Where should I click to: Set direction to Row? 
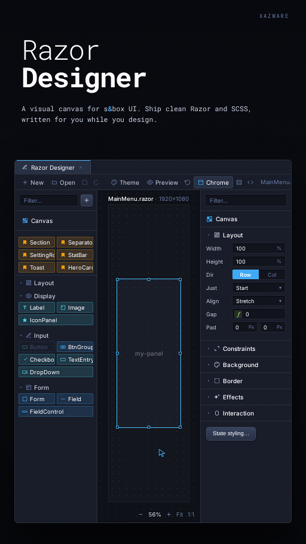coord(245,275)
